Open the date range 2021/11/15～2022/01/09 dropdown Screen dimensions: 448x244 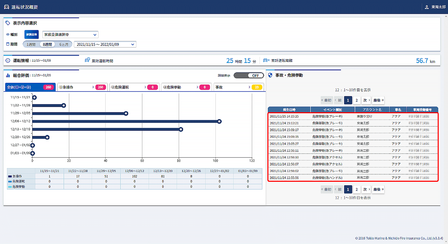pyautogui.click(x=105, y=44)
